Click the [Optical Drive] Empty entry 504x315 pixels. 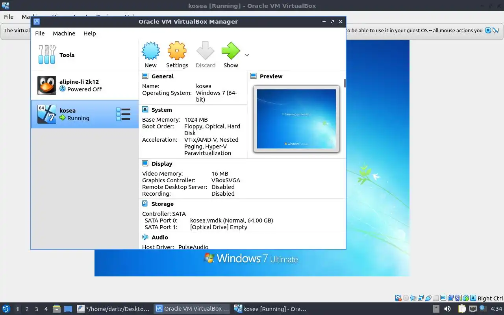[219, 227]
